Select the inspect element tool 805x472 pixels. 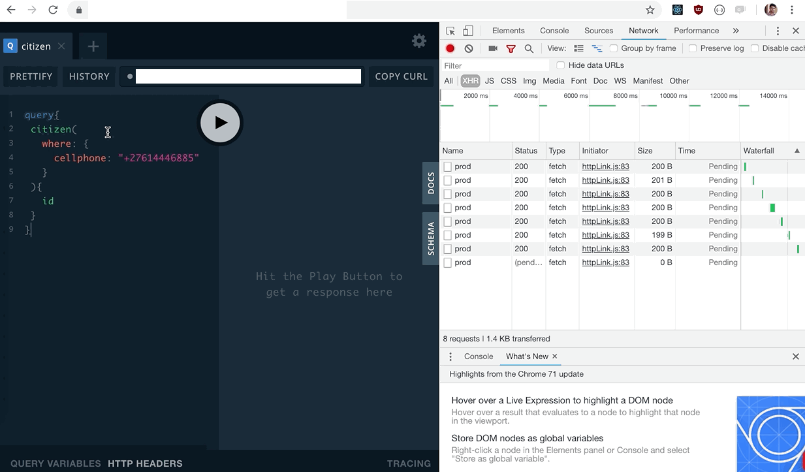tap(450, 30)
